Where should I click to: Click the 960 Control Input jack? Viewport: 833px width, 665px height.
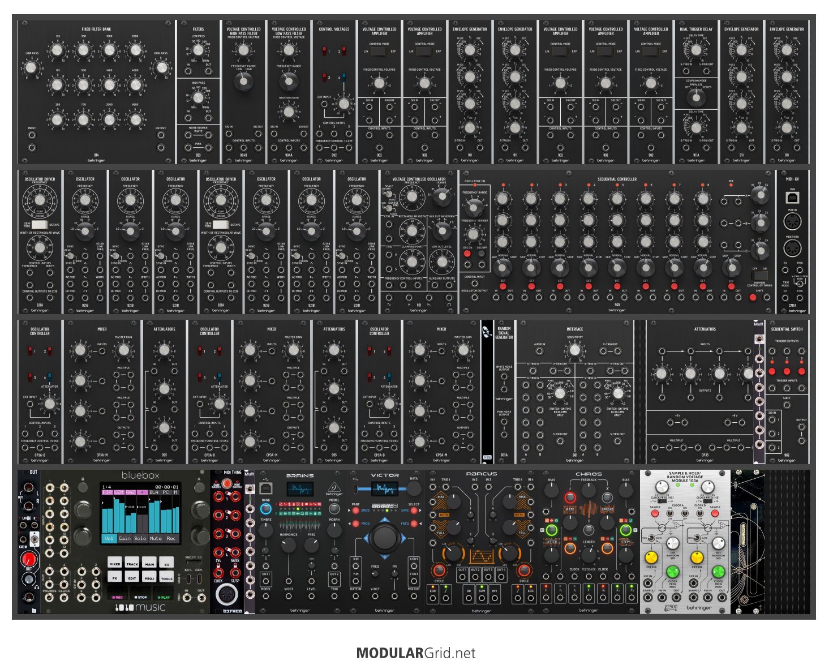(x=474, y=284)
